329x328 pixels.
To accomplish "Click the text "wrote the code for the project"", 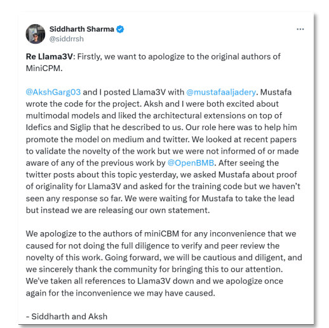I will click(83, 104).
